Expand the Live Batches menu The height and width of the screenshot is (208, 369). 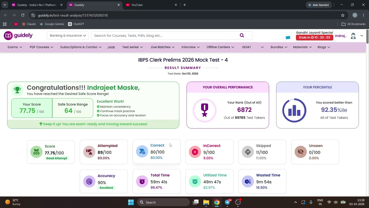pyautogui.click(x=163, y=47)
